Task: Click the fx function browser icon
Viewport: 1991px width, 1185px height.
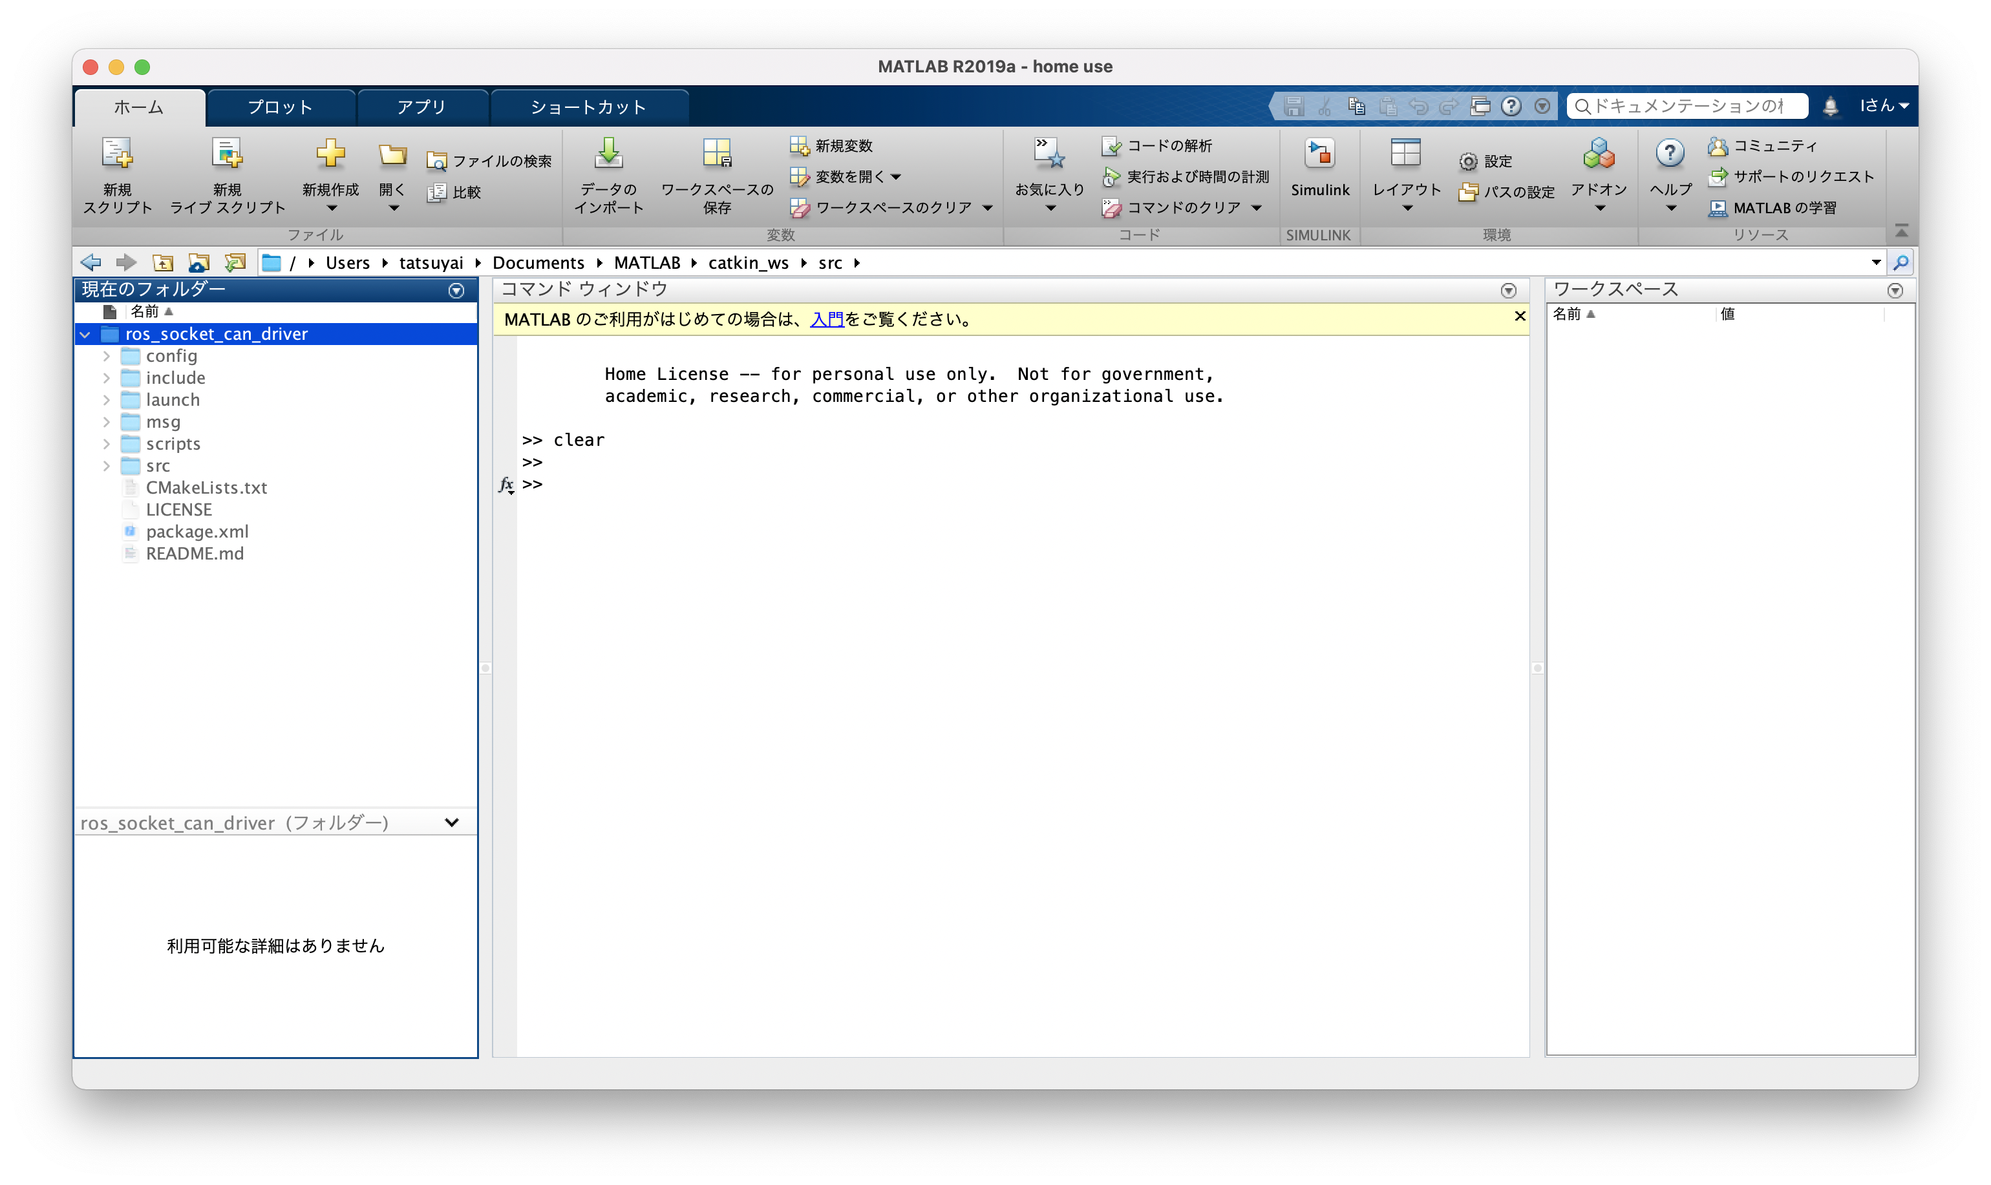Action: click(506, 485)
